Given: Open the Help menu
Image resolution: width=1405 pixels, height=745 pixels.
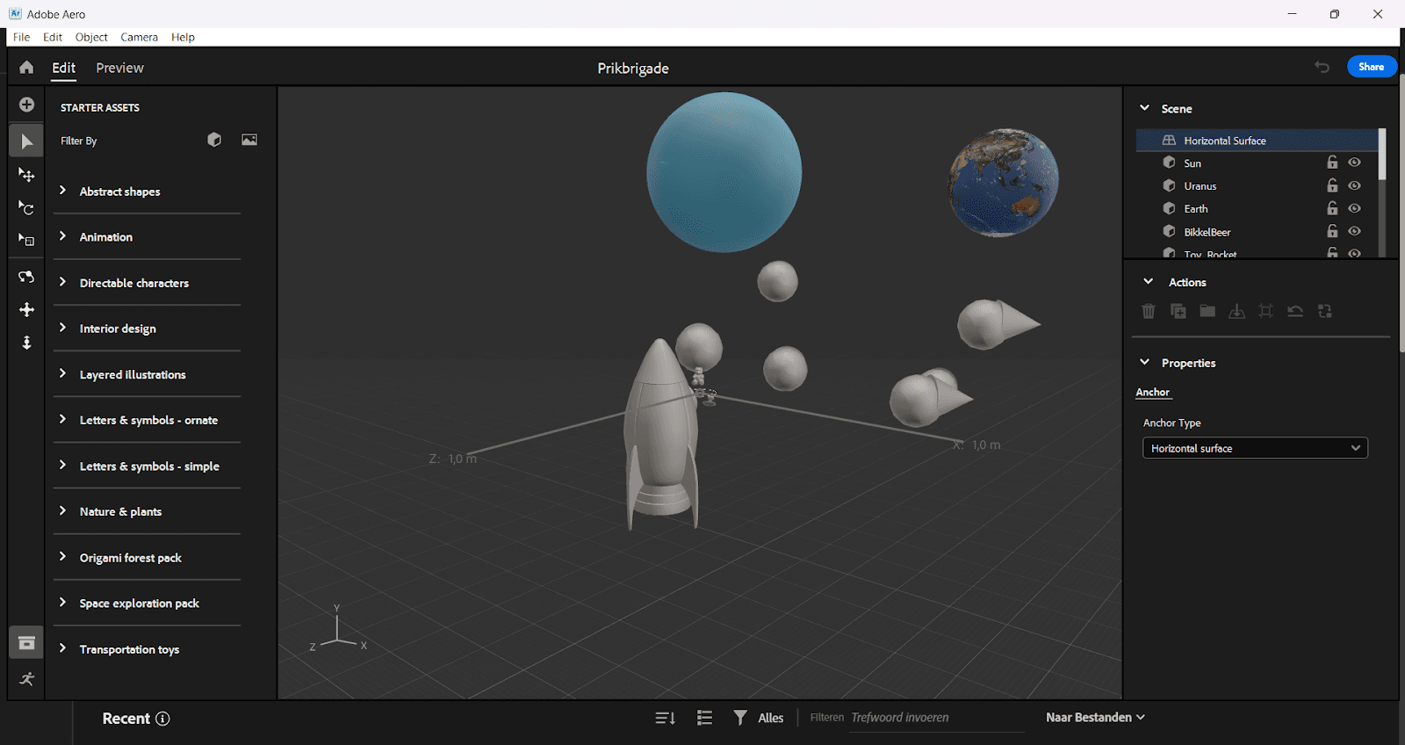Looking at the screenshot, I should (183, 37).
